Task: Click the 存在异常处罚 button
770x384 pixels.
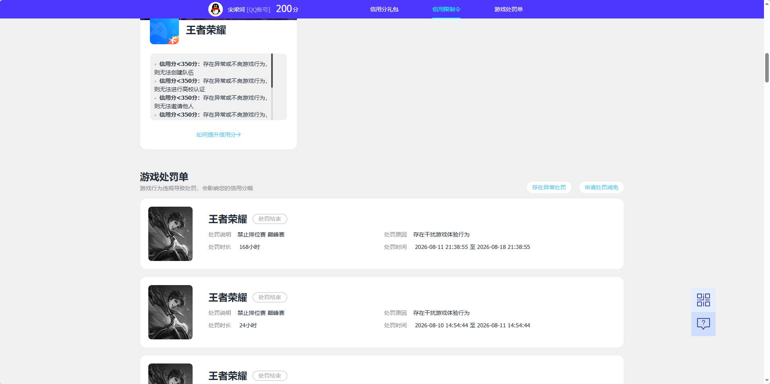Action: click(549, 187)
